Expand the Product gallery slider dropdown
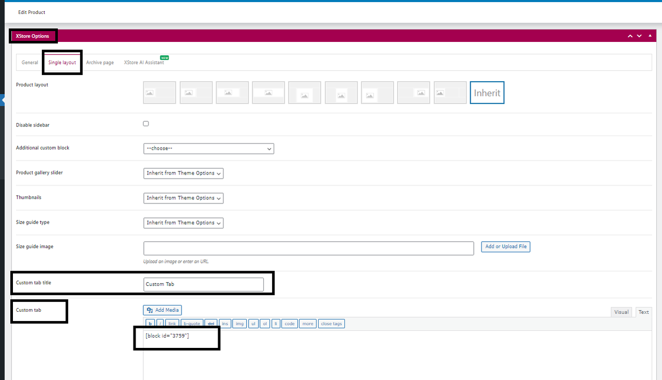The image size is (662, 380). (x=184, y=173)
